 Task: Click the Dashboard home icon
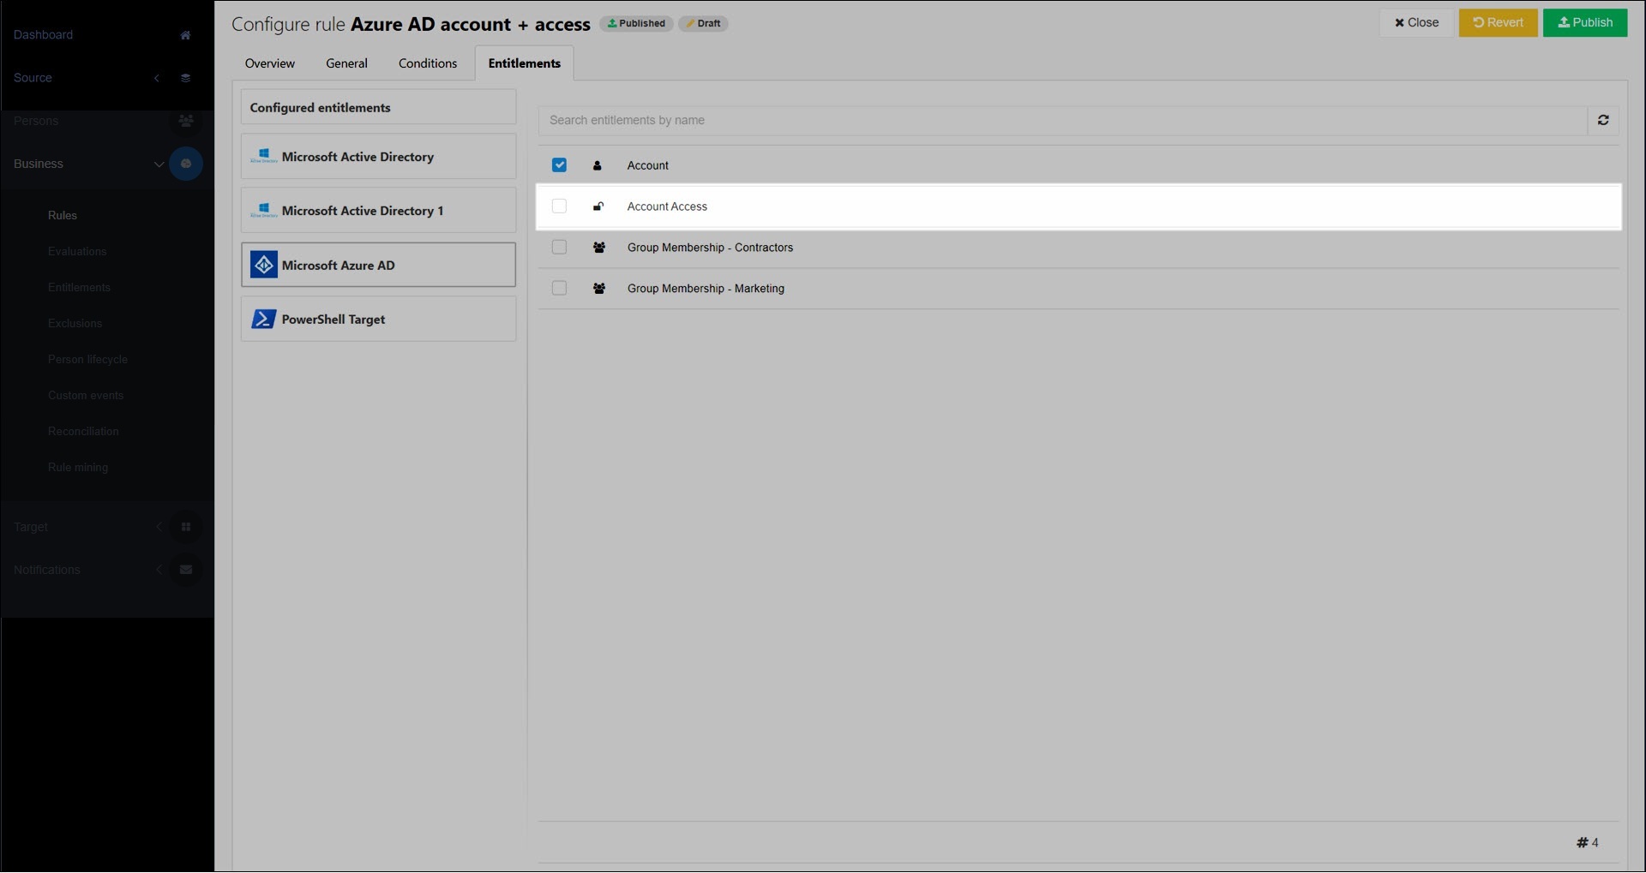[185, 35]
